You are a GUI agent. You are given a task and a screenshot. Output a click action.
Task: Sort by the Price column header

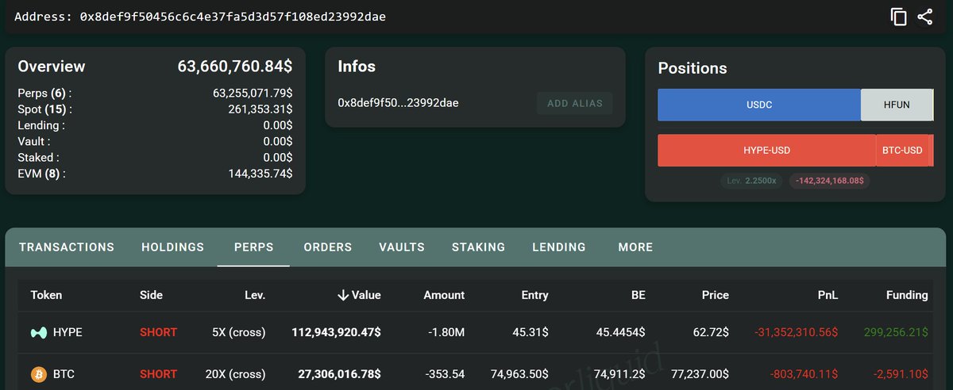click(715, 295)
